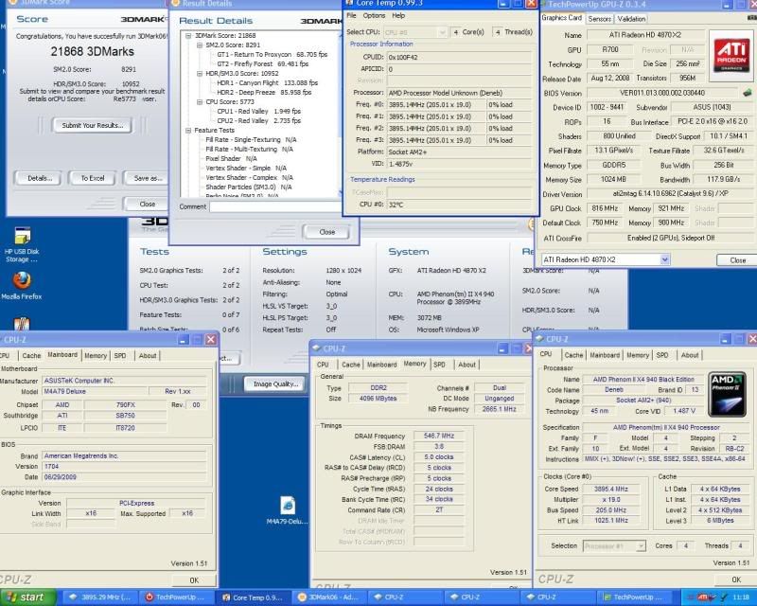This screenshot has height=606, width=757.
Task: Select the Graphics Card tab in GPU-Z
Action: click(561, 18)
